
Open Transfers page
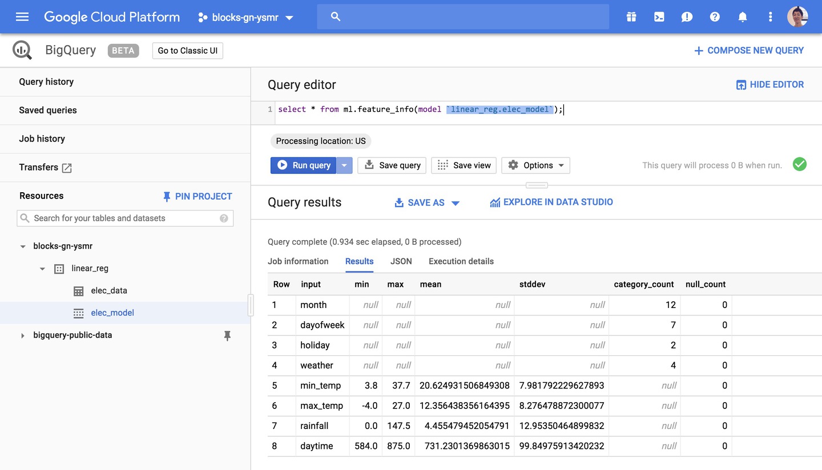[x=39, y=167]
